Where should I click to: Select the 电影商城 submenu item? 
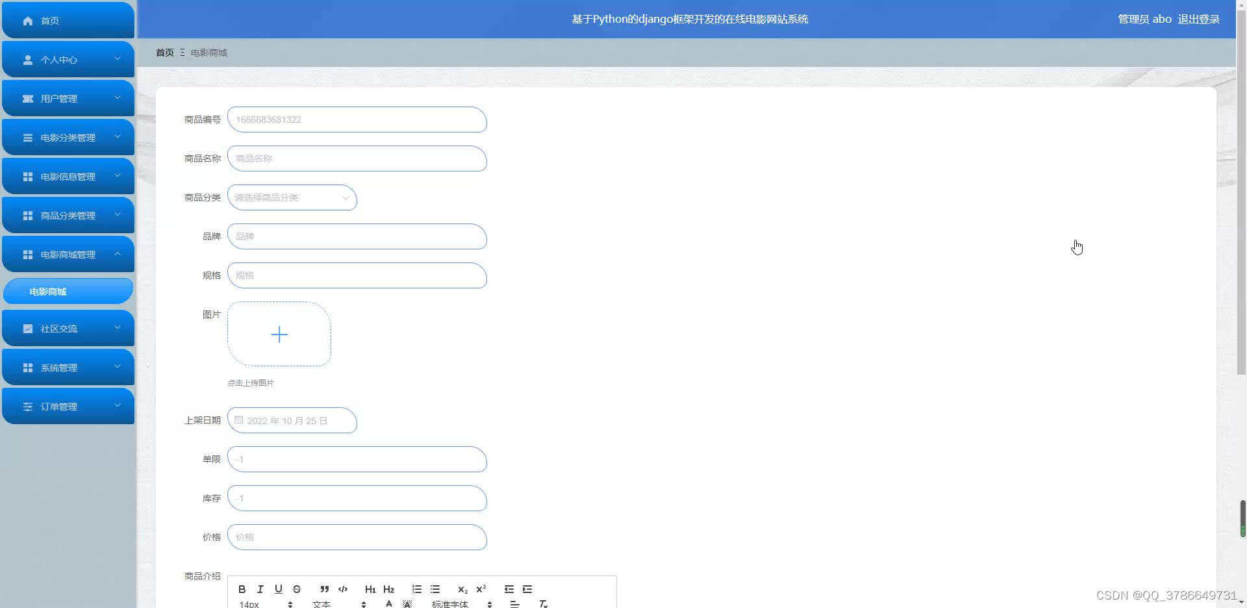coord(68,291)
